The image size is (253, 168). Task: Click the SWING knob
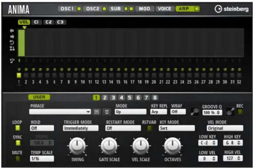(x=77, y=146)
